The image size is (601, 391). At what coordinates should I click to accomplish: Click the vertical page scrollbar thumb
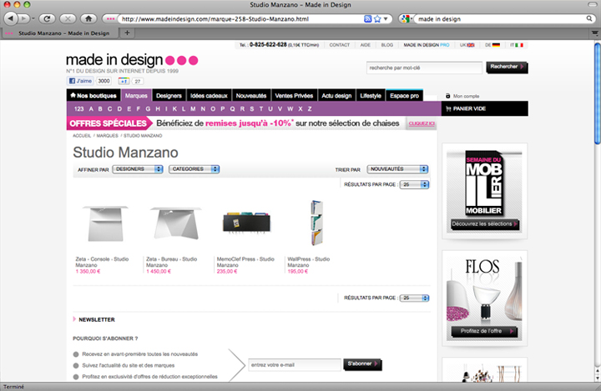tap(597, 93)
